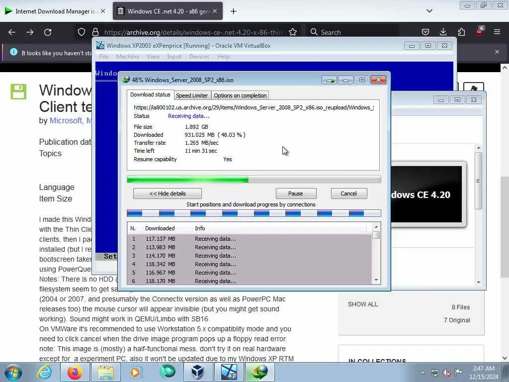
Task: Open the shield tracking protection icon
Action: pos(82,32)
